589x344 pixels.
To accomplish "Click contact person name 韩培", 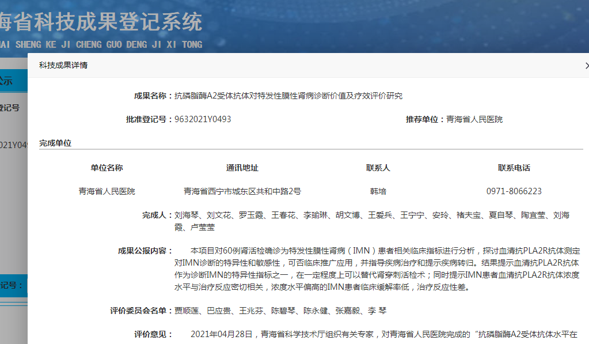I will tap(378, 191).
